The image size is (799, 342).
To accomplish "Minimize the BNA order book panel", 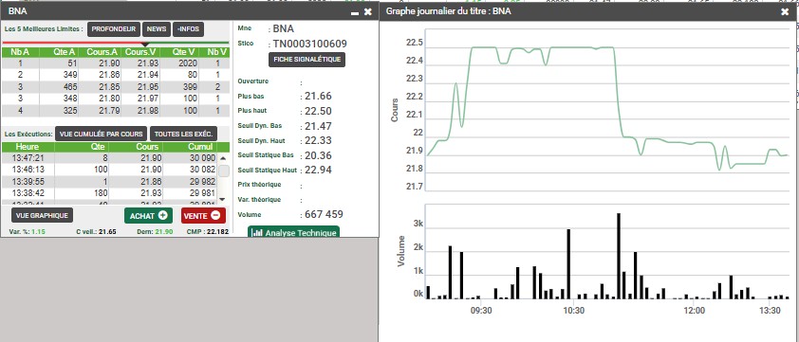I will (355, 11).
